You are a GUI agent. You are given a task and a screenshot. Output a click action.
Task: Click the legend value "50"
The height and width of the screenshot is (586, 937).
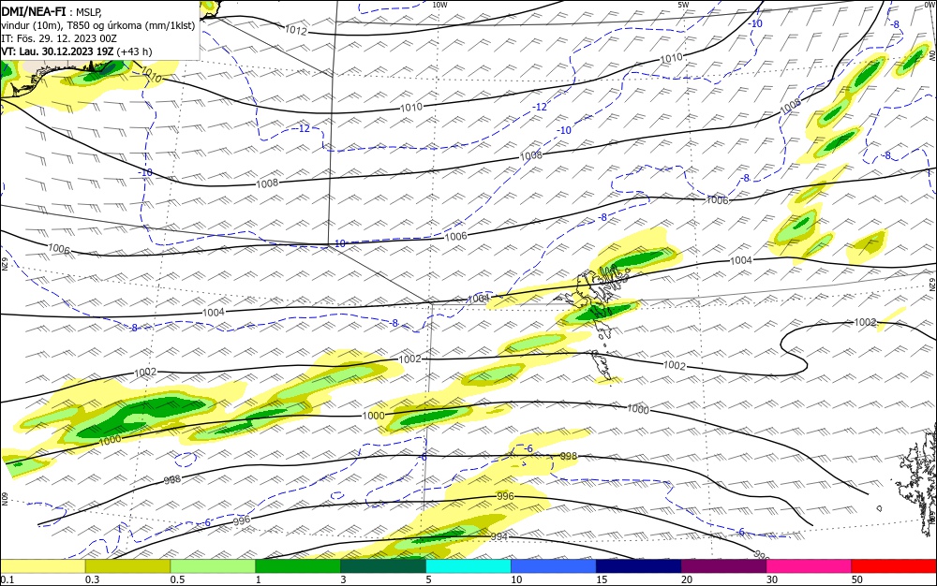[x=857, y=579]
